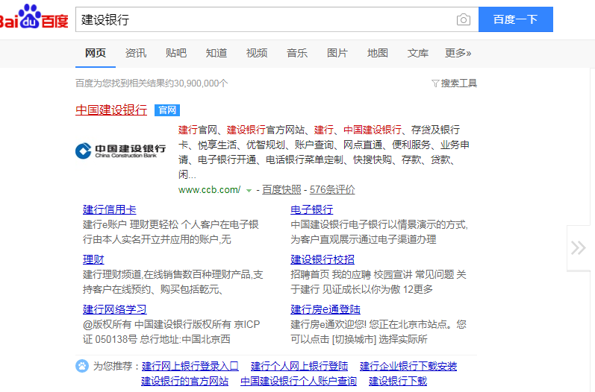The image size is (595, 392).
Task: Open the 文库 tab
Action: (418, 53)
